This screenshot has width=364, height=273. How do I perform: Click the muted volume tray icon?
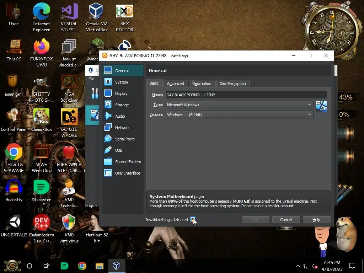(x=315, y=266)
